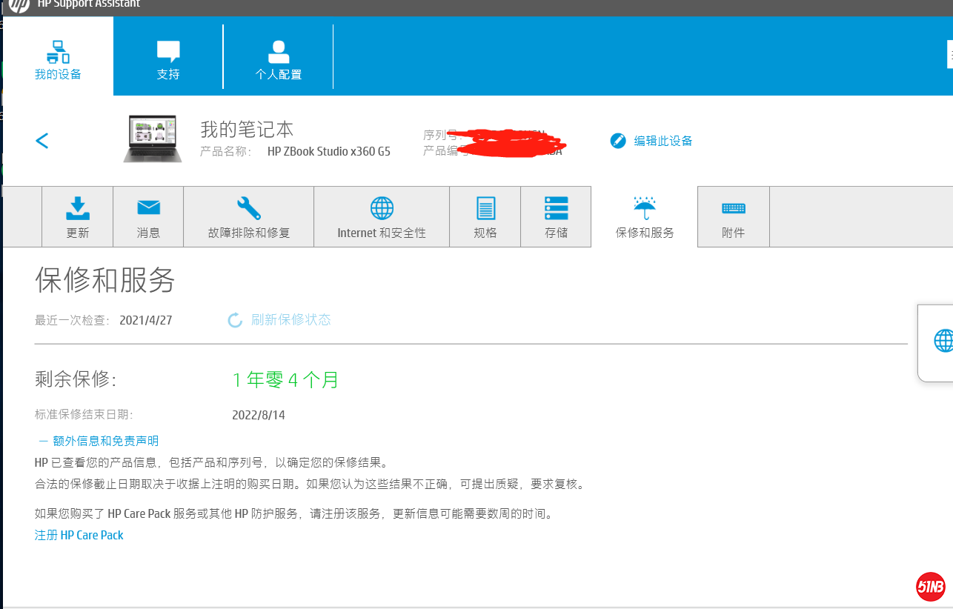This screenshot has height=609, width=953.
Task: Open the 存储 (Storage) icon
Action: 556,208
